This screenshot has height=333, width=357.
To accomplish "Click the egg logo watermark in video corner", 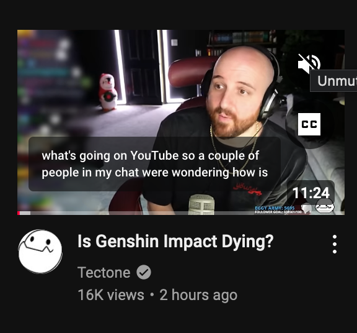I will click(x=324, y=206).
